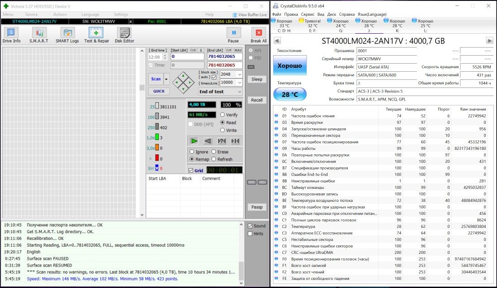Open Disk Editor in Victoria

pyautogui.click(x=125, y=35)
